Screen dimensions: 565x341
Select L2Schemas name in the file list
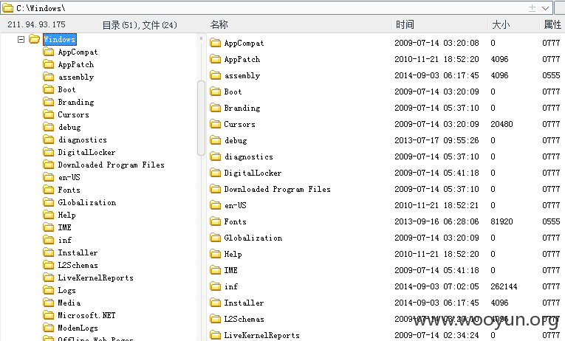click(x=244, y=319)
